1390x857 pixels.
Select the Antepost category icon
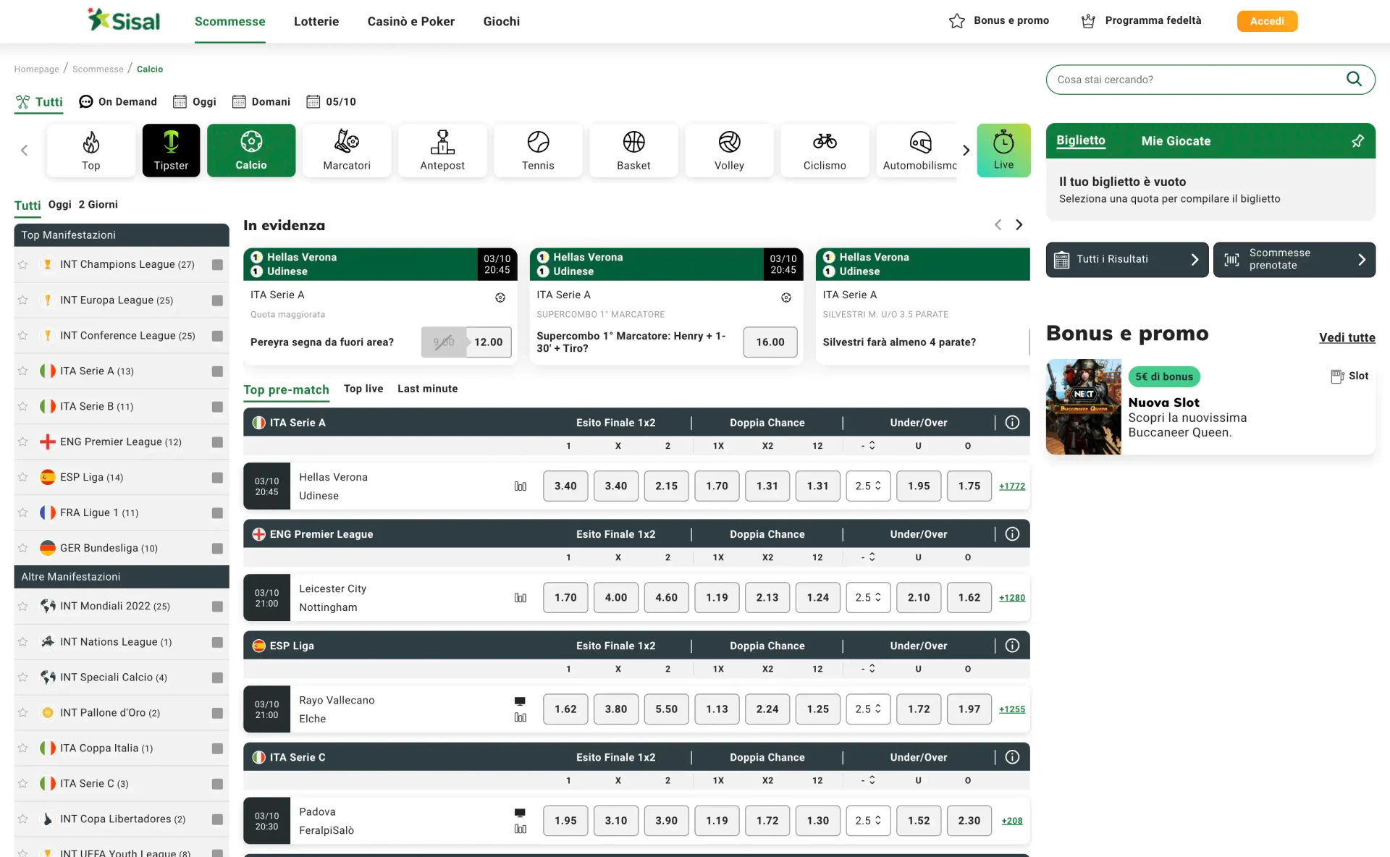click(x=442, y=150)
